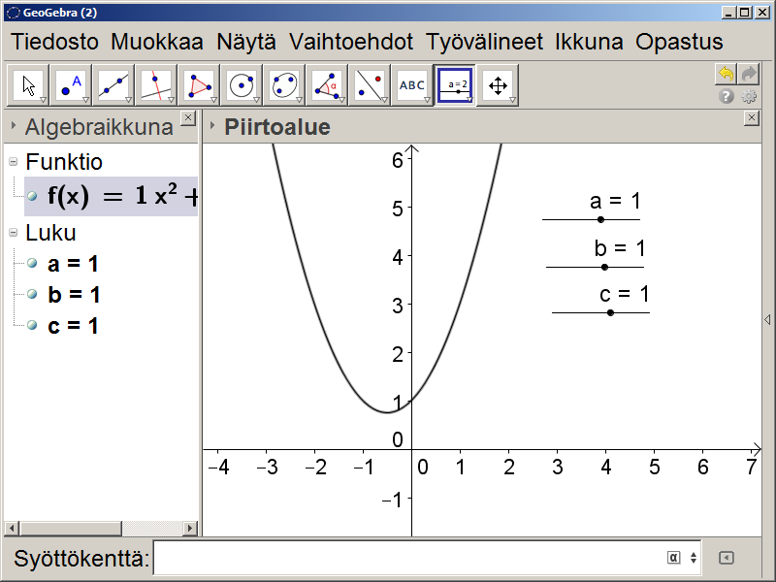Open the Circle tool dropdown arrow

tap(256, 100)
